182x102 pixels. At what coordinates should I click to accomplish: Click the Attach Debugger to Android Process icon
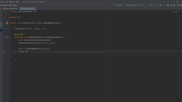click(x=161, y=5)
